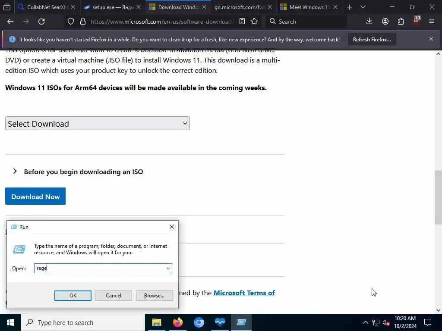Close the go.microsoft.com tab
The height and width of the screenshot is (331, 442).
coord(270,7)
